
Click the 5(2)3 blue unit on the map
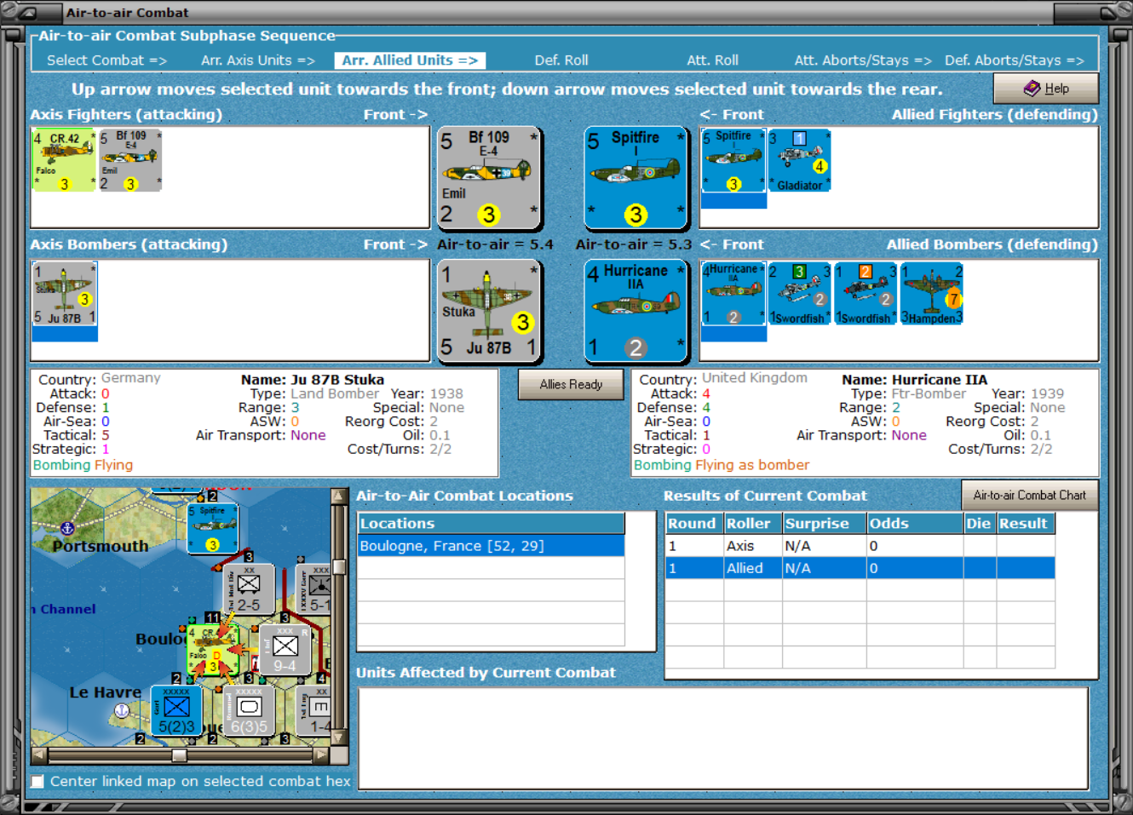click(176, 710)
